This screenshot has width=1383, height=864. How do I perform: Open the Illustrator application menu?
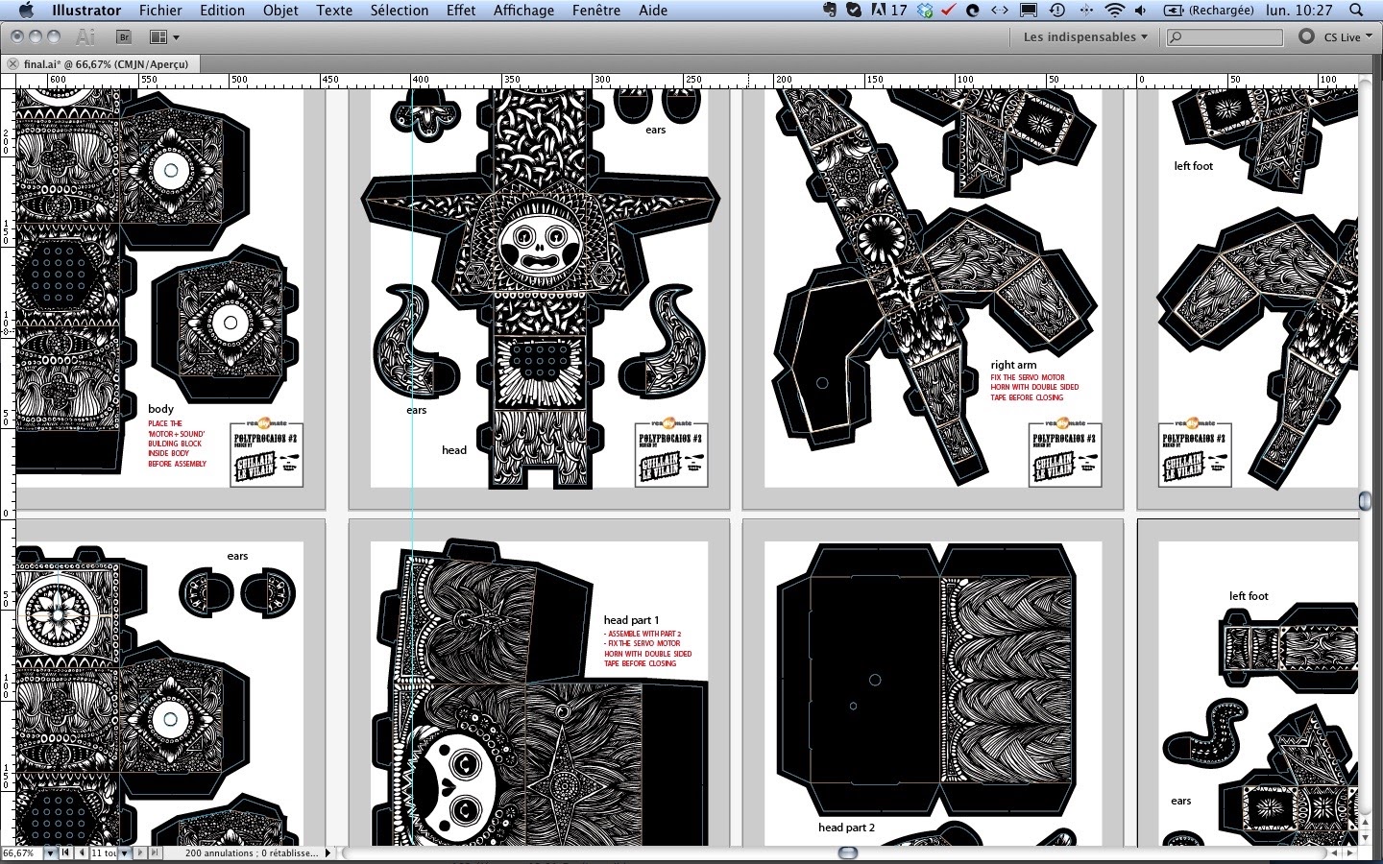(x=86, y=11)
